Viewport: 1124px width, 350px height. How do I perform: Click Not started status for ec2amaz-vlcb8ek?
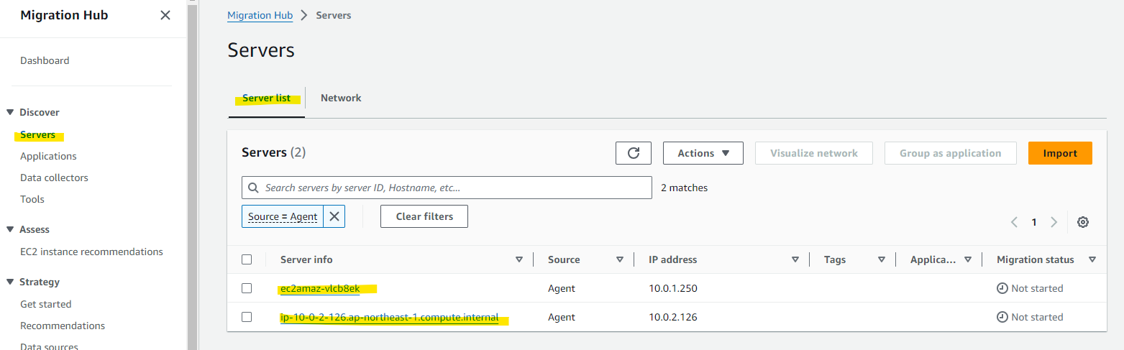pyautogui.click(x=1037, y=288)
